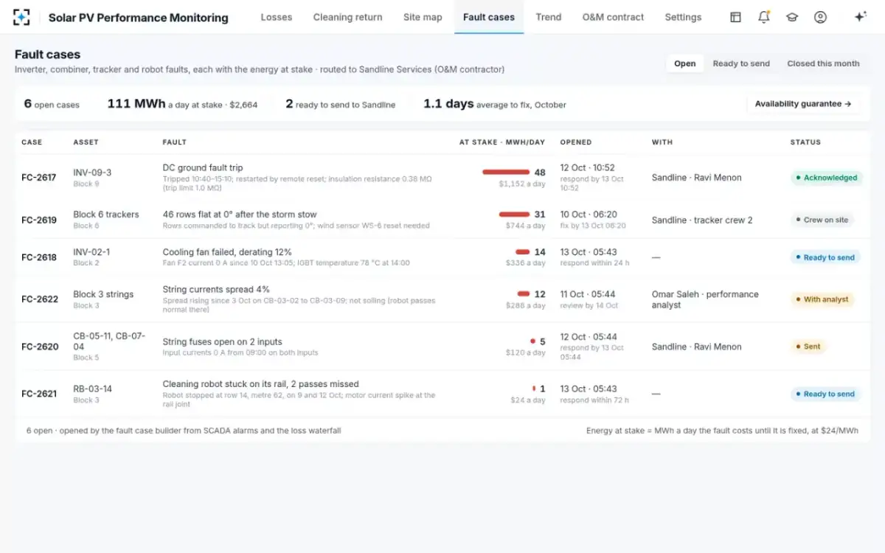Click Sandline · tracker crew 2

tap(702, 220)
